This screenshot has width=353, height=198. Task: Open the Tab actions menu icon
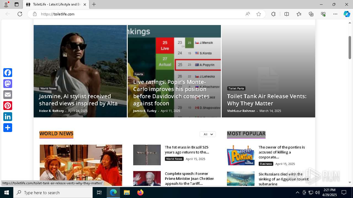(x=17, y=4)
